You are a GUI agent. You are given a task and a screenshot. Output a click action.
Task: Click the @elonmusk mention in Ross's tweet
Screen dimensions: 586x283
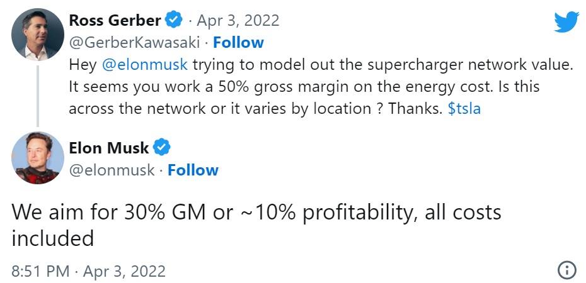[x=144, y=65]
